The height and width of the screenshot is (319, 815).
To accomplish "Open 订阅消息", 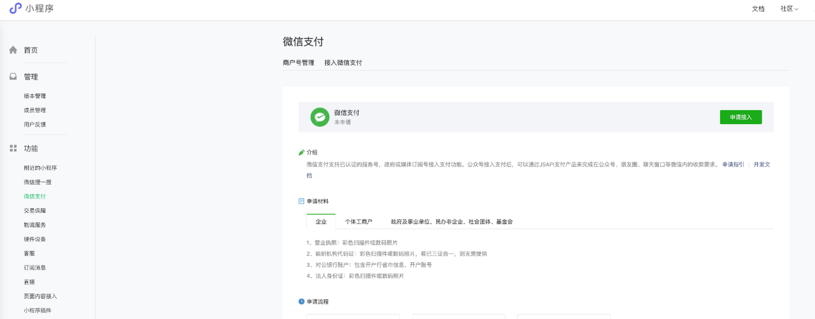I will [x=35, y=267].
